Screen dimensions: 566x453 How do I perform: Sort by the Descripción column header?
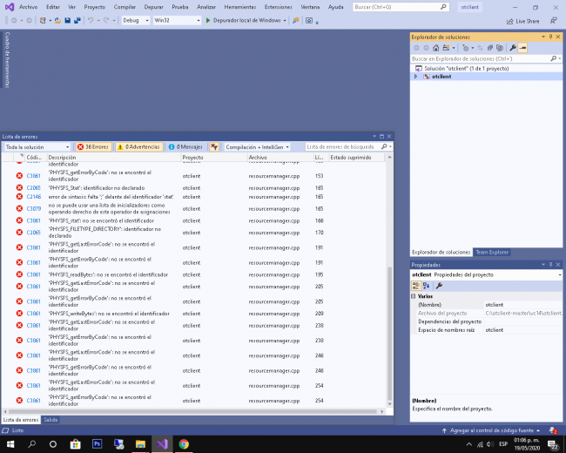coord(114,158)
